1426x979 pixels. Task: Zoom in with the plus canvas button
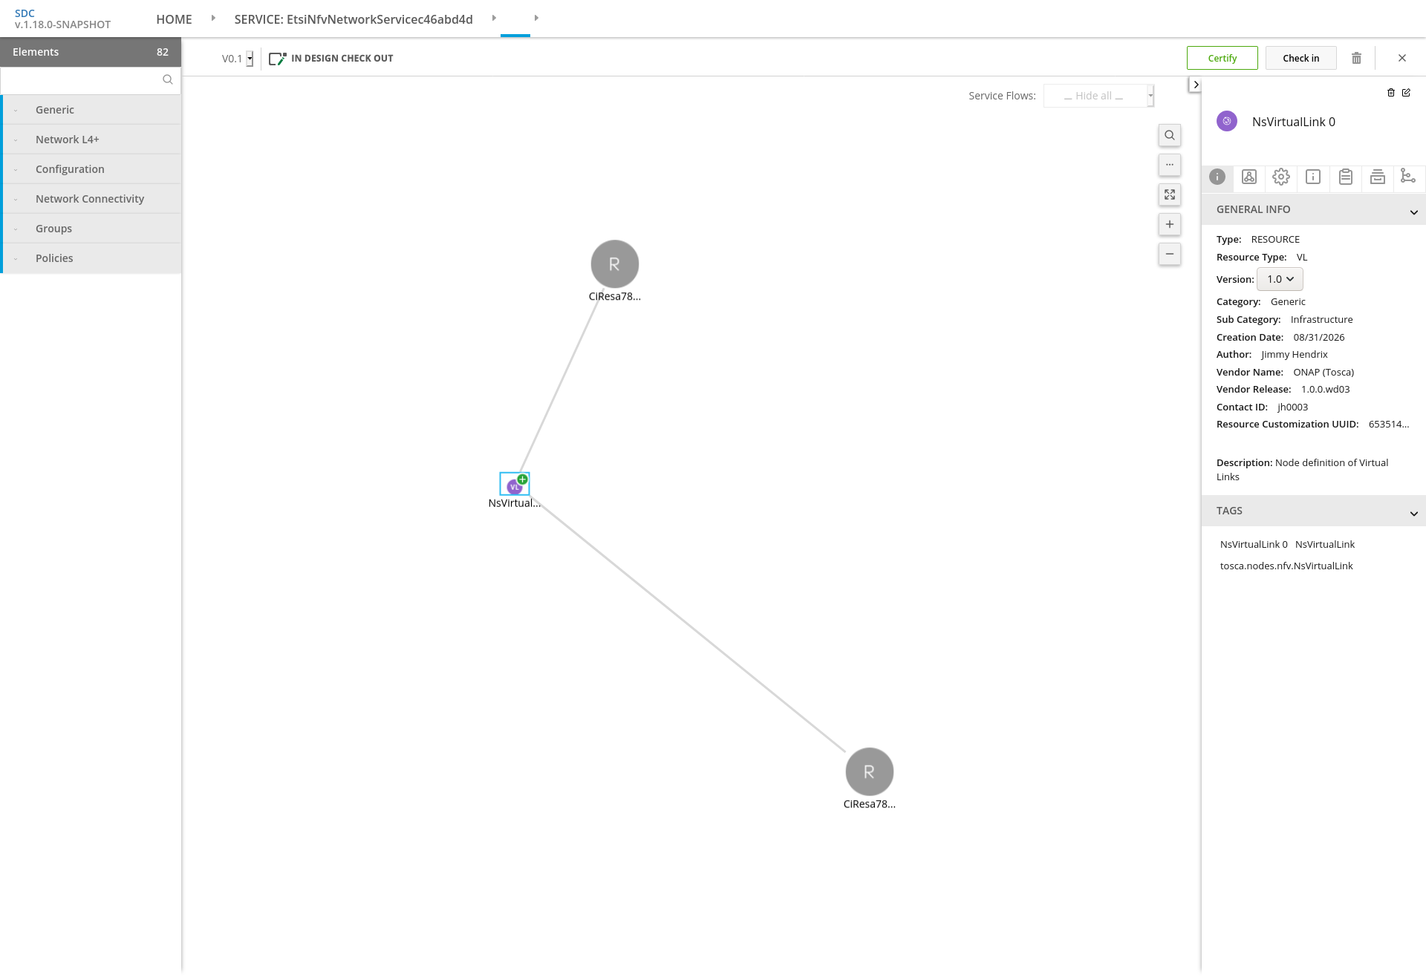coord(1170,224)
